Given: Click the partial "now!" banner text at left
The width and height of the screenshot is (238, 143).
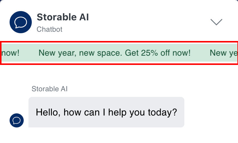Looking at the screenshot, I should (x=10, y=53).
